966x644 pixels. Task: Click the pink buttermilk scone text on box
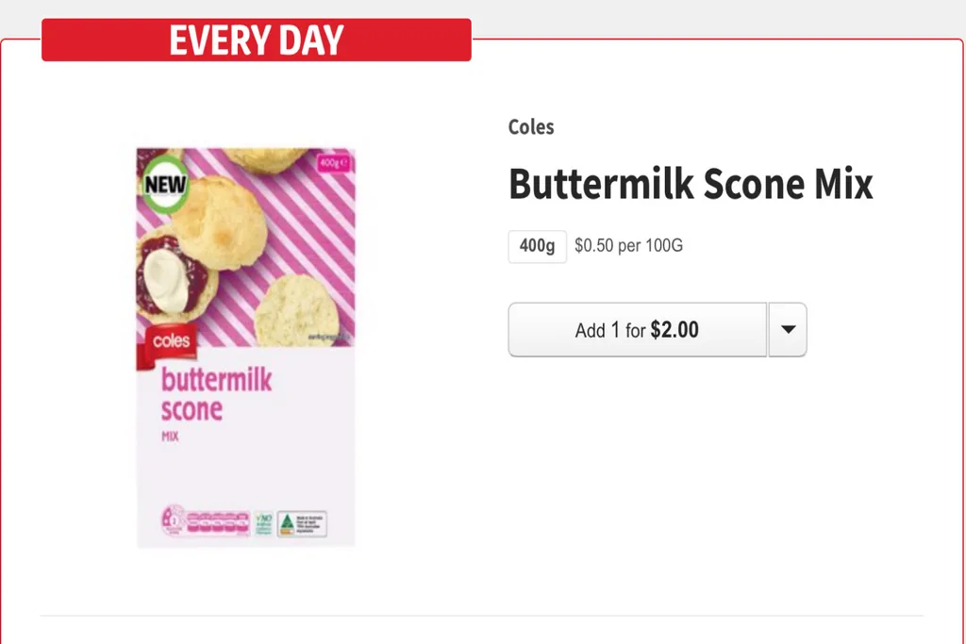[x=216, y=395]
